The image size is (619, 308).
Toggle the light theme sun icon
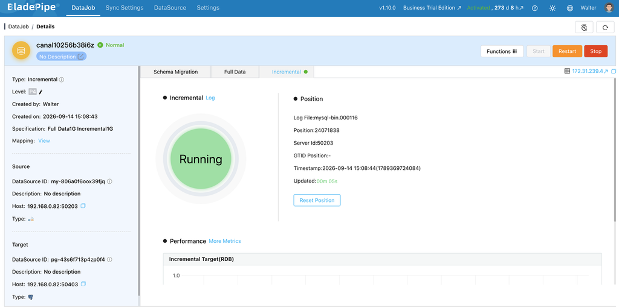pos(553,8)
